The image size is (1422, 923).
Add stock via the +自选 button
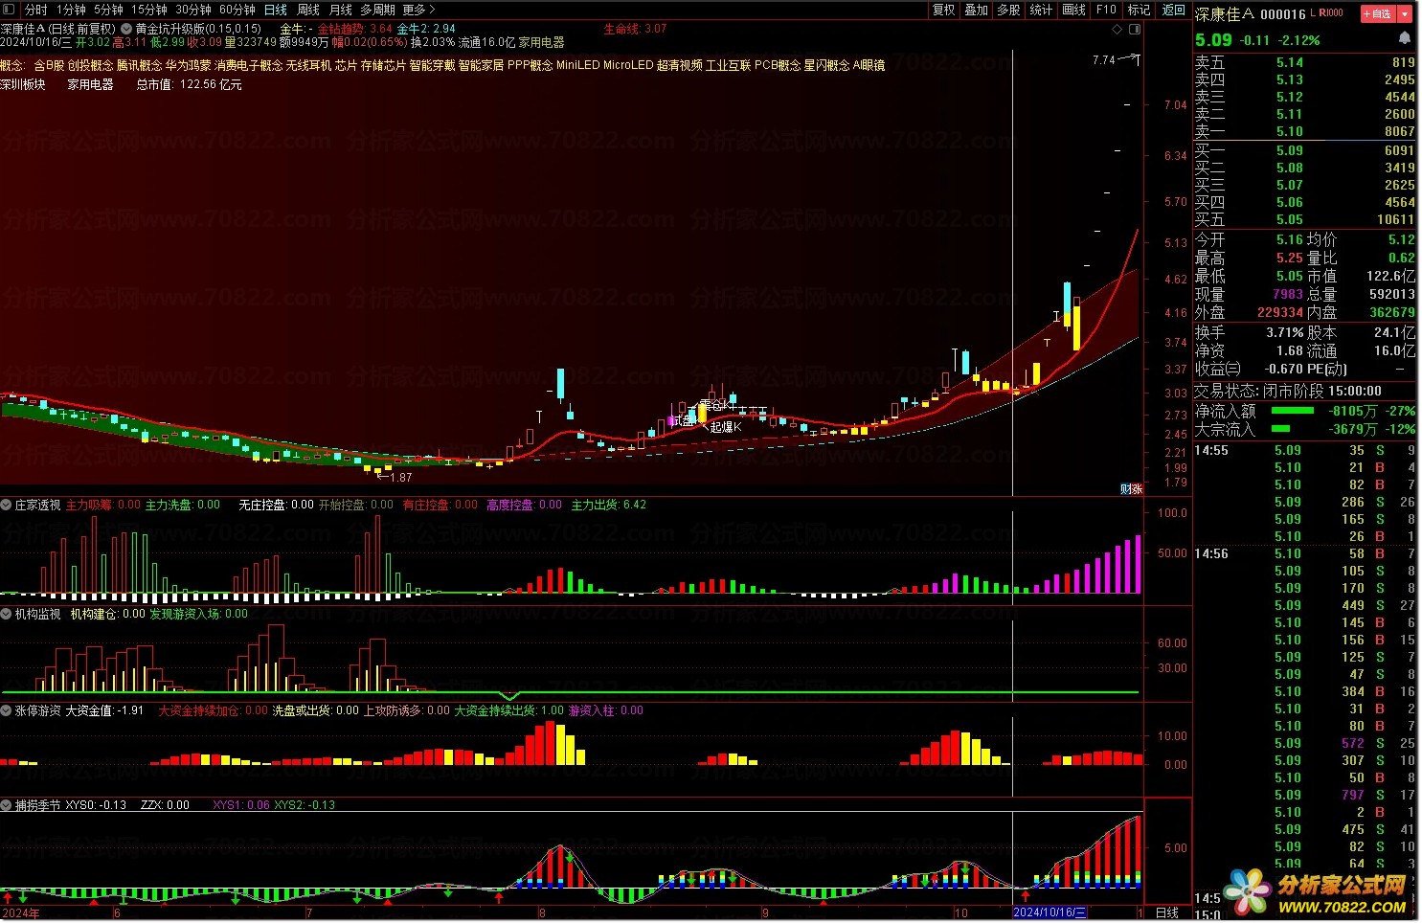(1377, 13)
